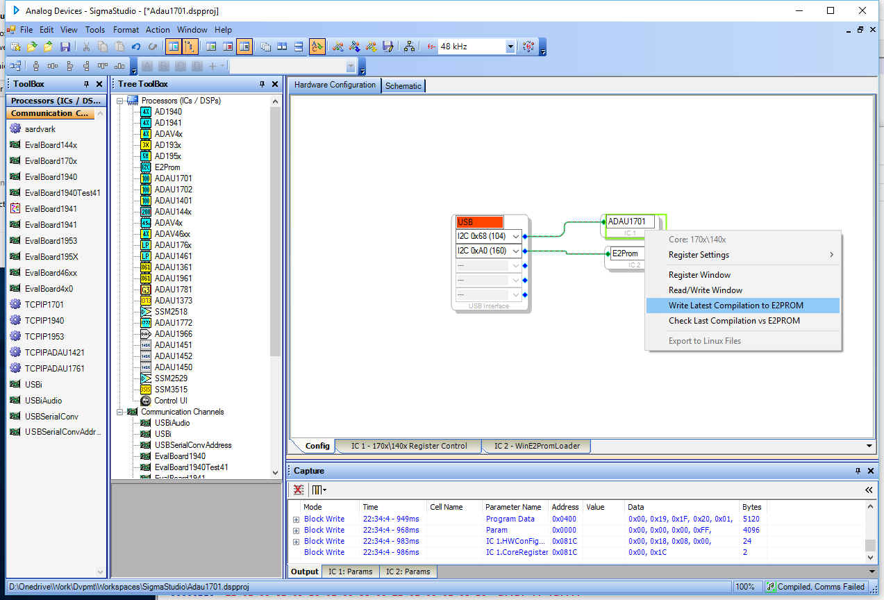The image size is (884, 600).
Task: Click the Save project toolbar icon
Action: pyautogui.click(x=65, y=47)
